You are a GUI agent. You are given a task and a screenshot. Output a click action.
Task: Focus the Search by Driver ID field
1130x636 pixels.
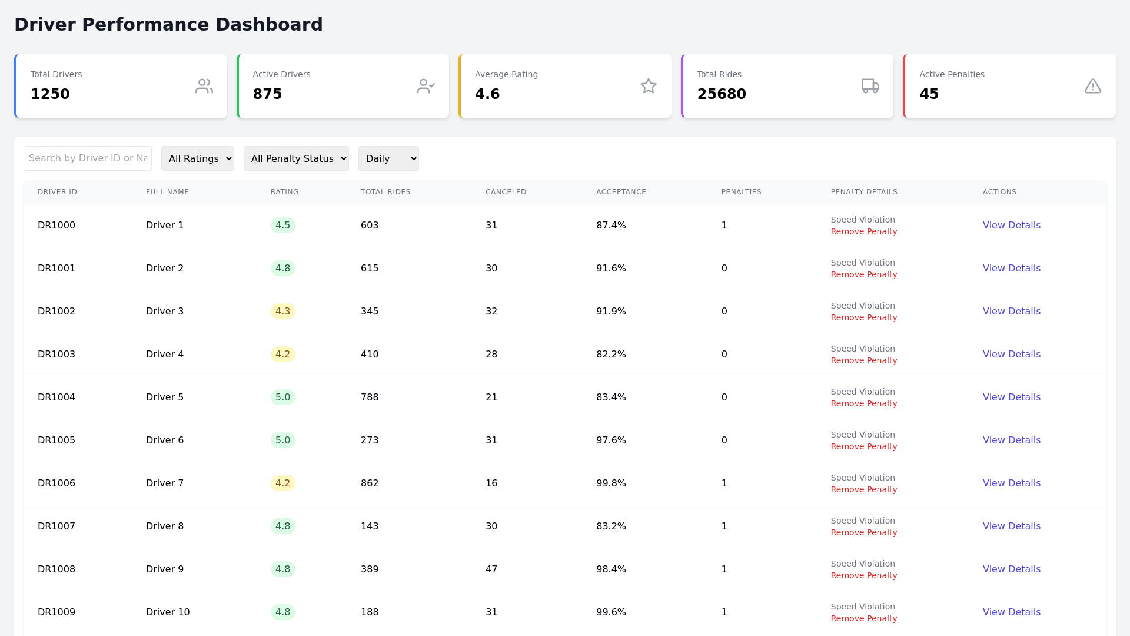88,158
